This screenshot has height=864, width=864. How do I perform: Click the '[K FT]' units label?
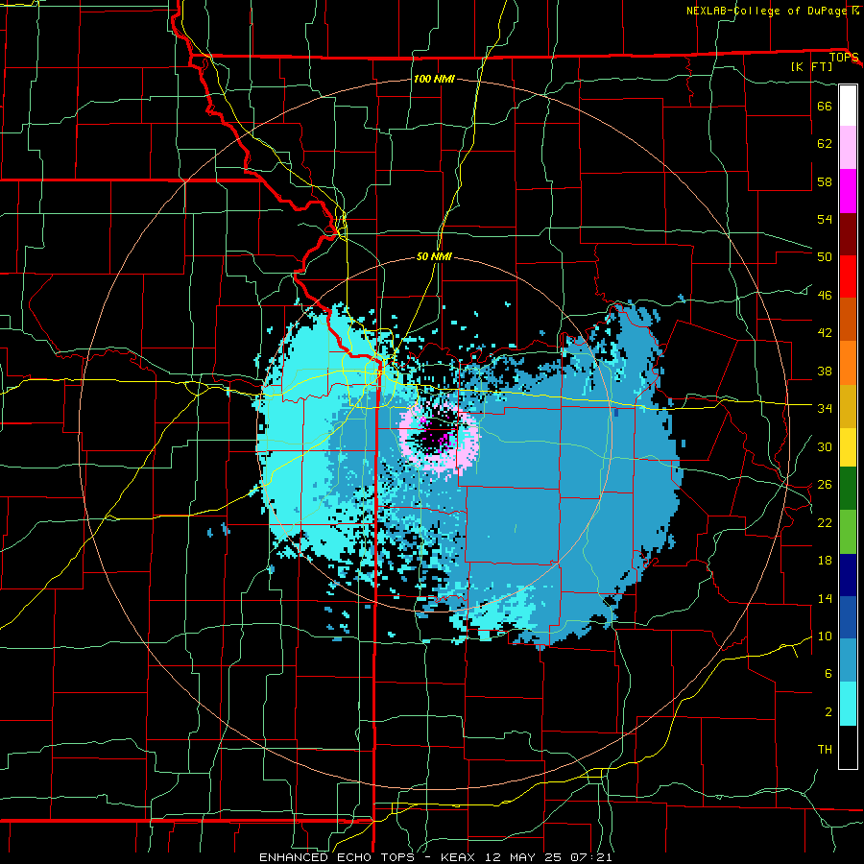(811, 66)
